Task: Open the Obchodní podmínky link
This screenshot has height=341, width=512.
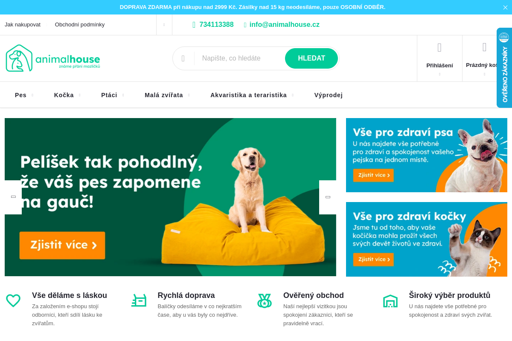Action: coord(80,25)
